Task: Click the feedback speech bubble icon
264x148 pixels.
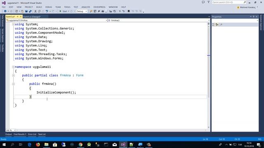Action: pos(203,2)
